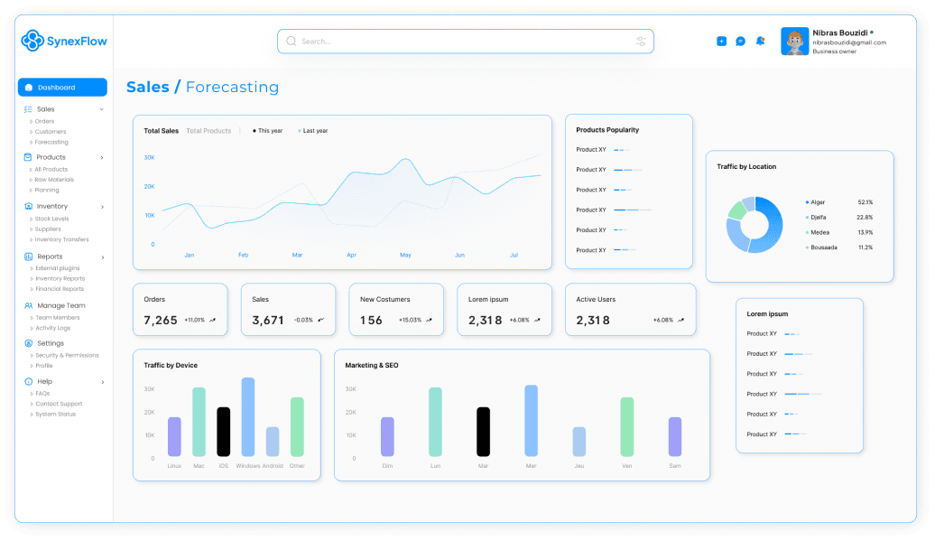935x541 pixels.
Task: Open the chat messages icon in top bar
Action: pos(741,41)
